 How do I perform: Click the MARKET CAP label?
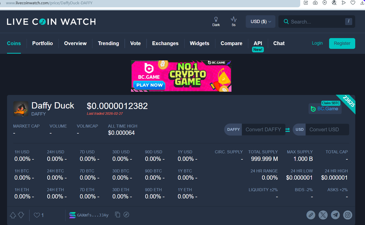tap(26, 126)
